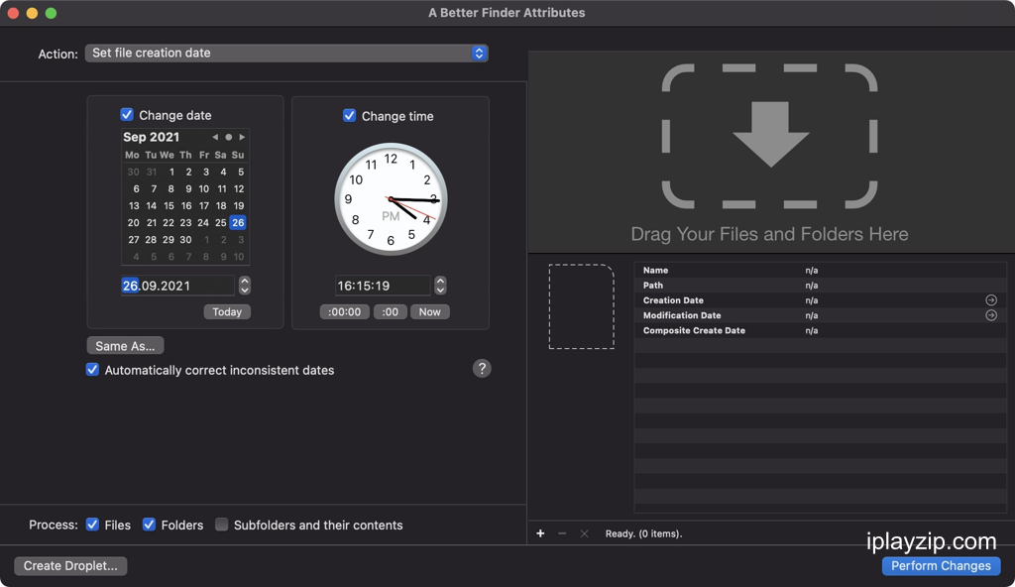The height and width of the screenshot is (587, 1015).
Task: Toggle the Change time checkbox
Action: coord(350,115)
